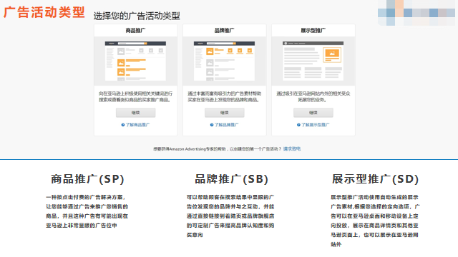The image size is (458, 257).
Task: Open the 了解展示型推广 link
Action: [x=315, y=125]
